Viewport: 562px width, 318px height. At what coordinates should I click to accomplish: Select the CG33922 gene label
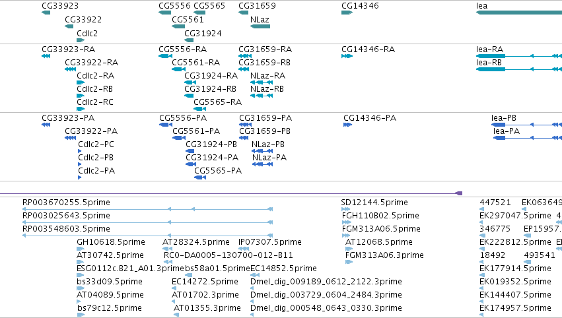[83, 20]
